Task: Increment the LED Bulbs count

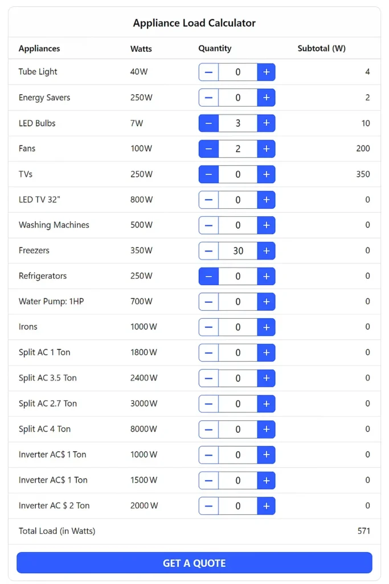Action: tap(266, 123)
